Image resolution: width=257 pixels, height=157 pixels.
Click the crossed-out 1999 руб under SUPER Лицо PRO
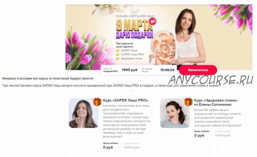tap(132, 147)
